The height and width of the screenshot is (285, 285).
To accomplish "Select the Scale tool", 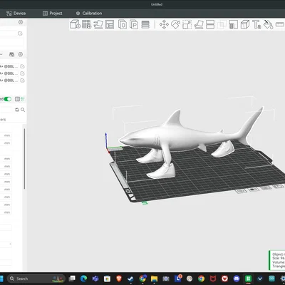I will (x=187, y=24).
